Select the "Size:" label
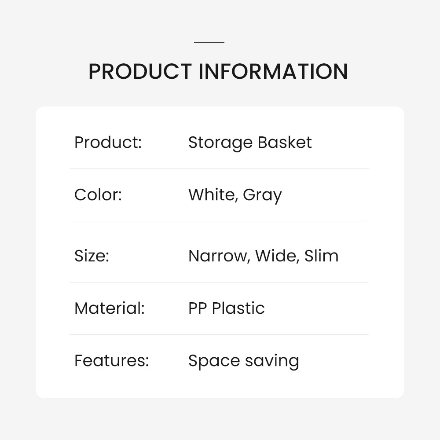440x440 pixels. coord(92,256)
